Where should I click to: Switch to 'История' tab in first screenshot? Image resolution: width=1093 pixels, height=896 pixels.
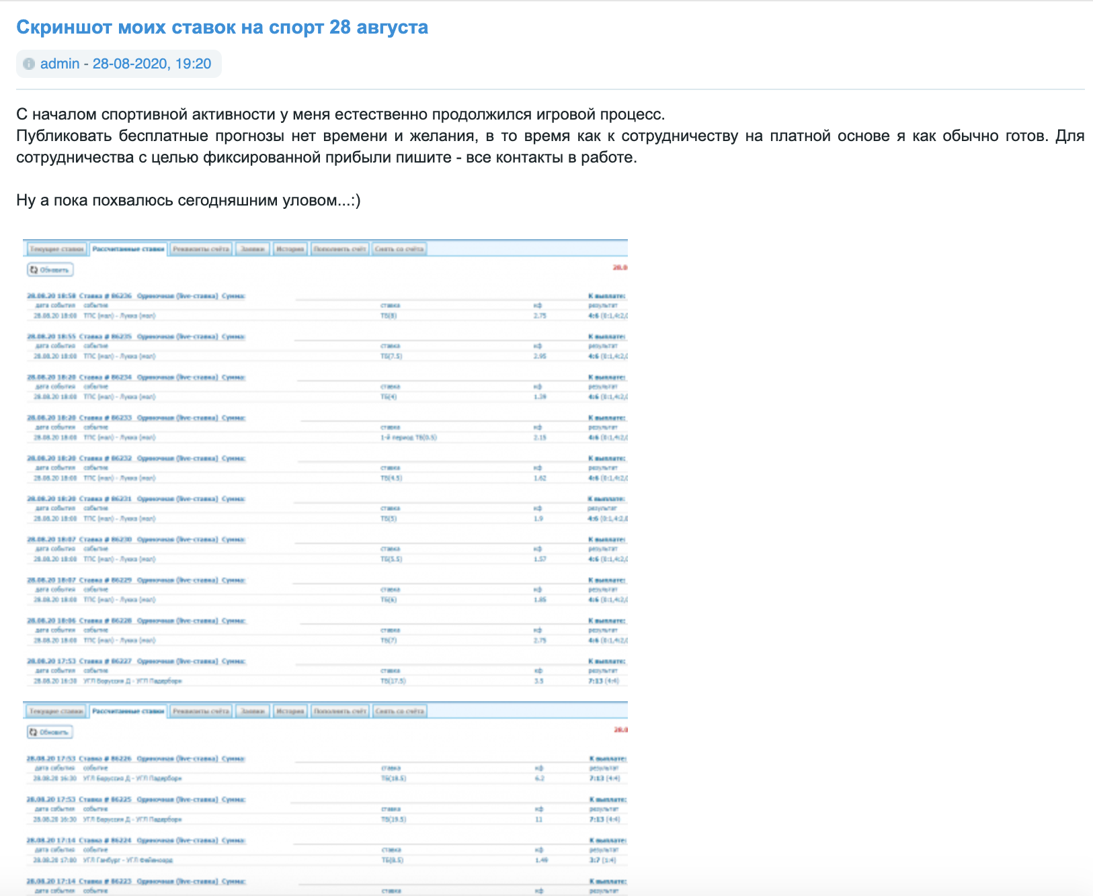pos(290,249)
